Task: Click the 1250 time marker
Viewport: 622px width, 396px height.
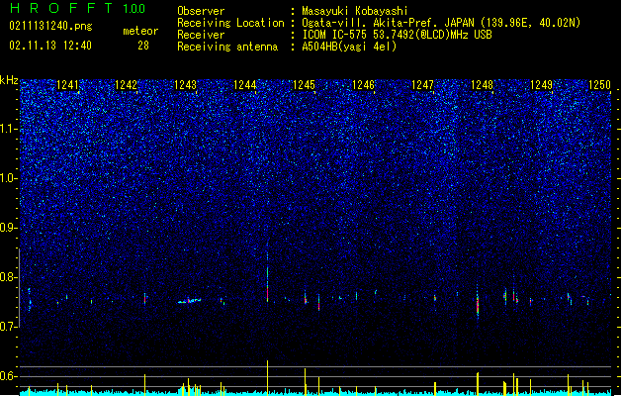Action: tap(599, 85)
